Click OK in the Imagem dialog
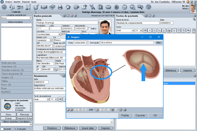197x131 pixels. pos(155,115)
